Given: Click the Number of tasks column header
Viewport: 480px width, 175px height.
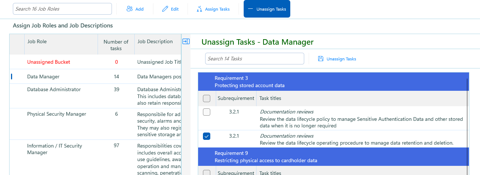Looking at the screenshot, I should pos(116,44).
